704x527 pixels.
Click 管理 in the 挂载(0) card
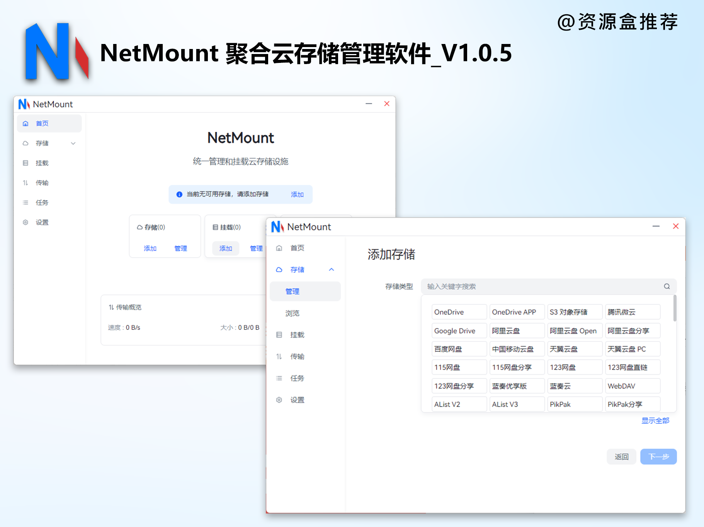click(256, 248)
